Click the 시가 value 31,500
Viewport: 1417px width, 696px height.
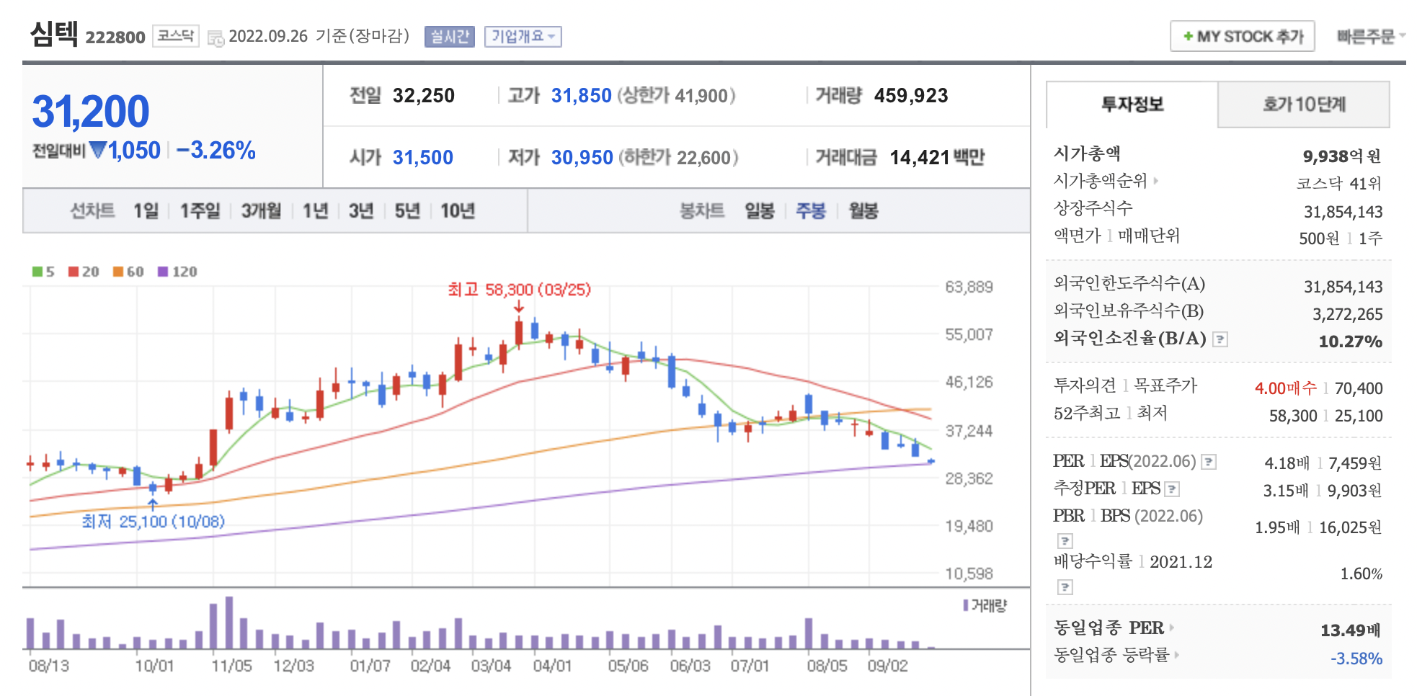(x=423, y=158)
